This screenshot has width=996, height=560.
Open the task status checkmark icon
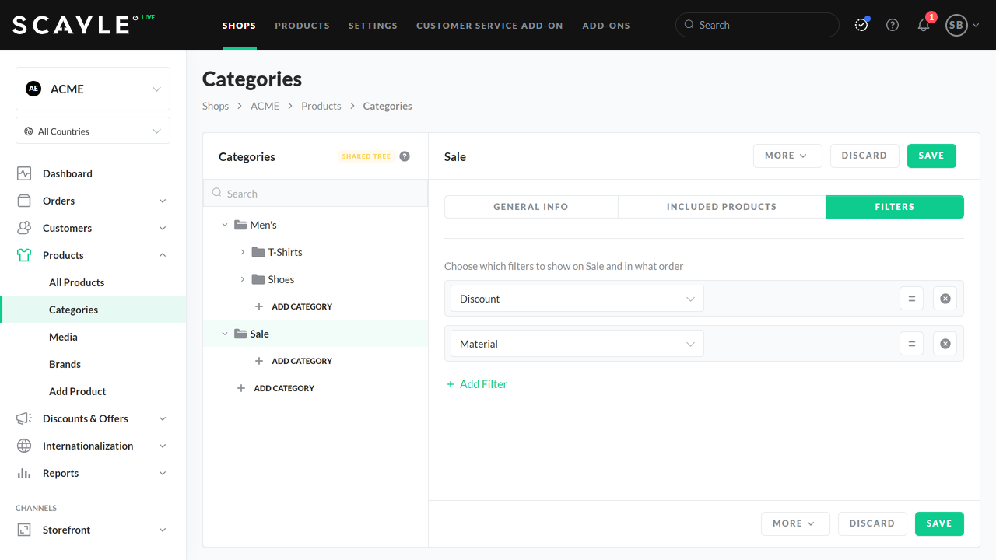coord(861,25)
